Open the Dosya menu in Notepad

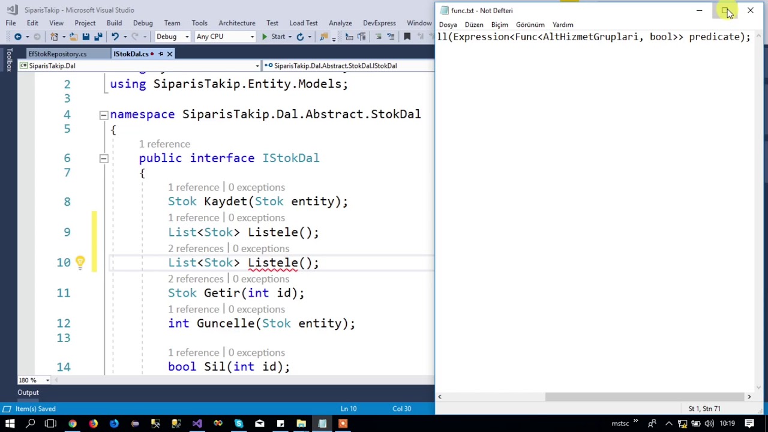[x=448, y=25]
